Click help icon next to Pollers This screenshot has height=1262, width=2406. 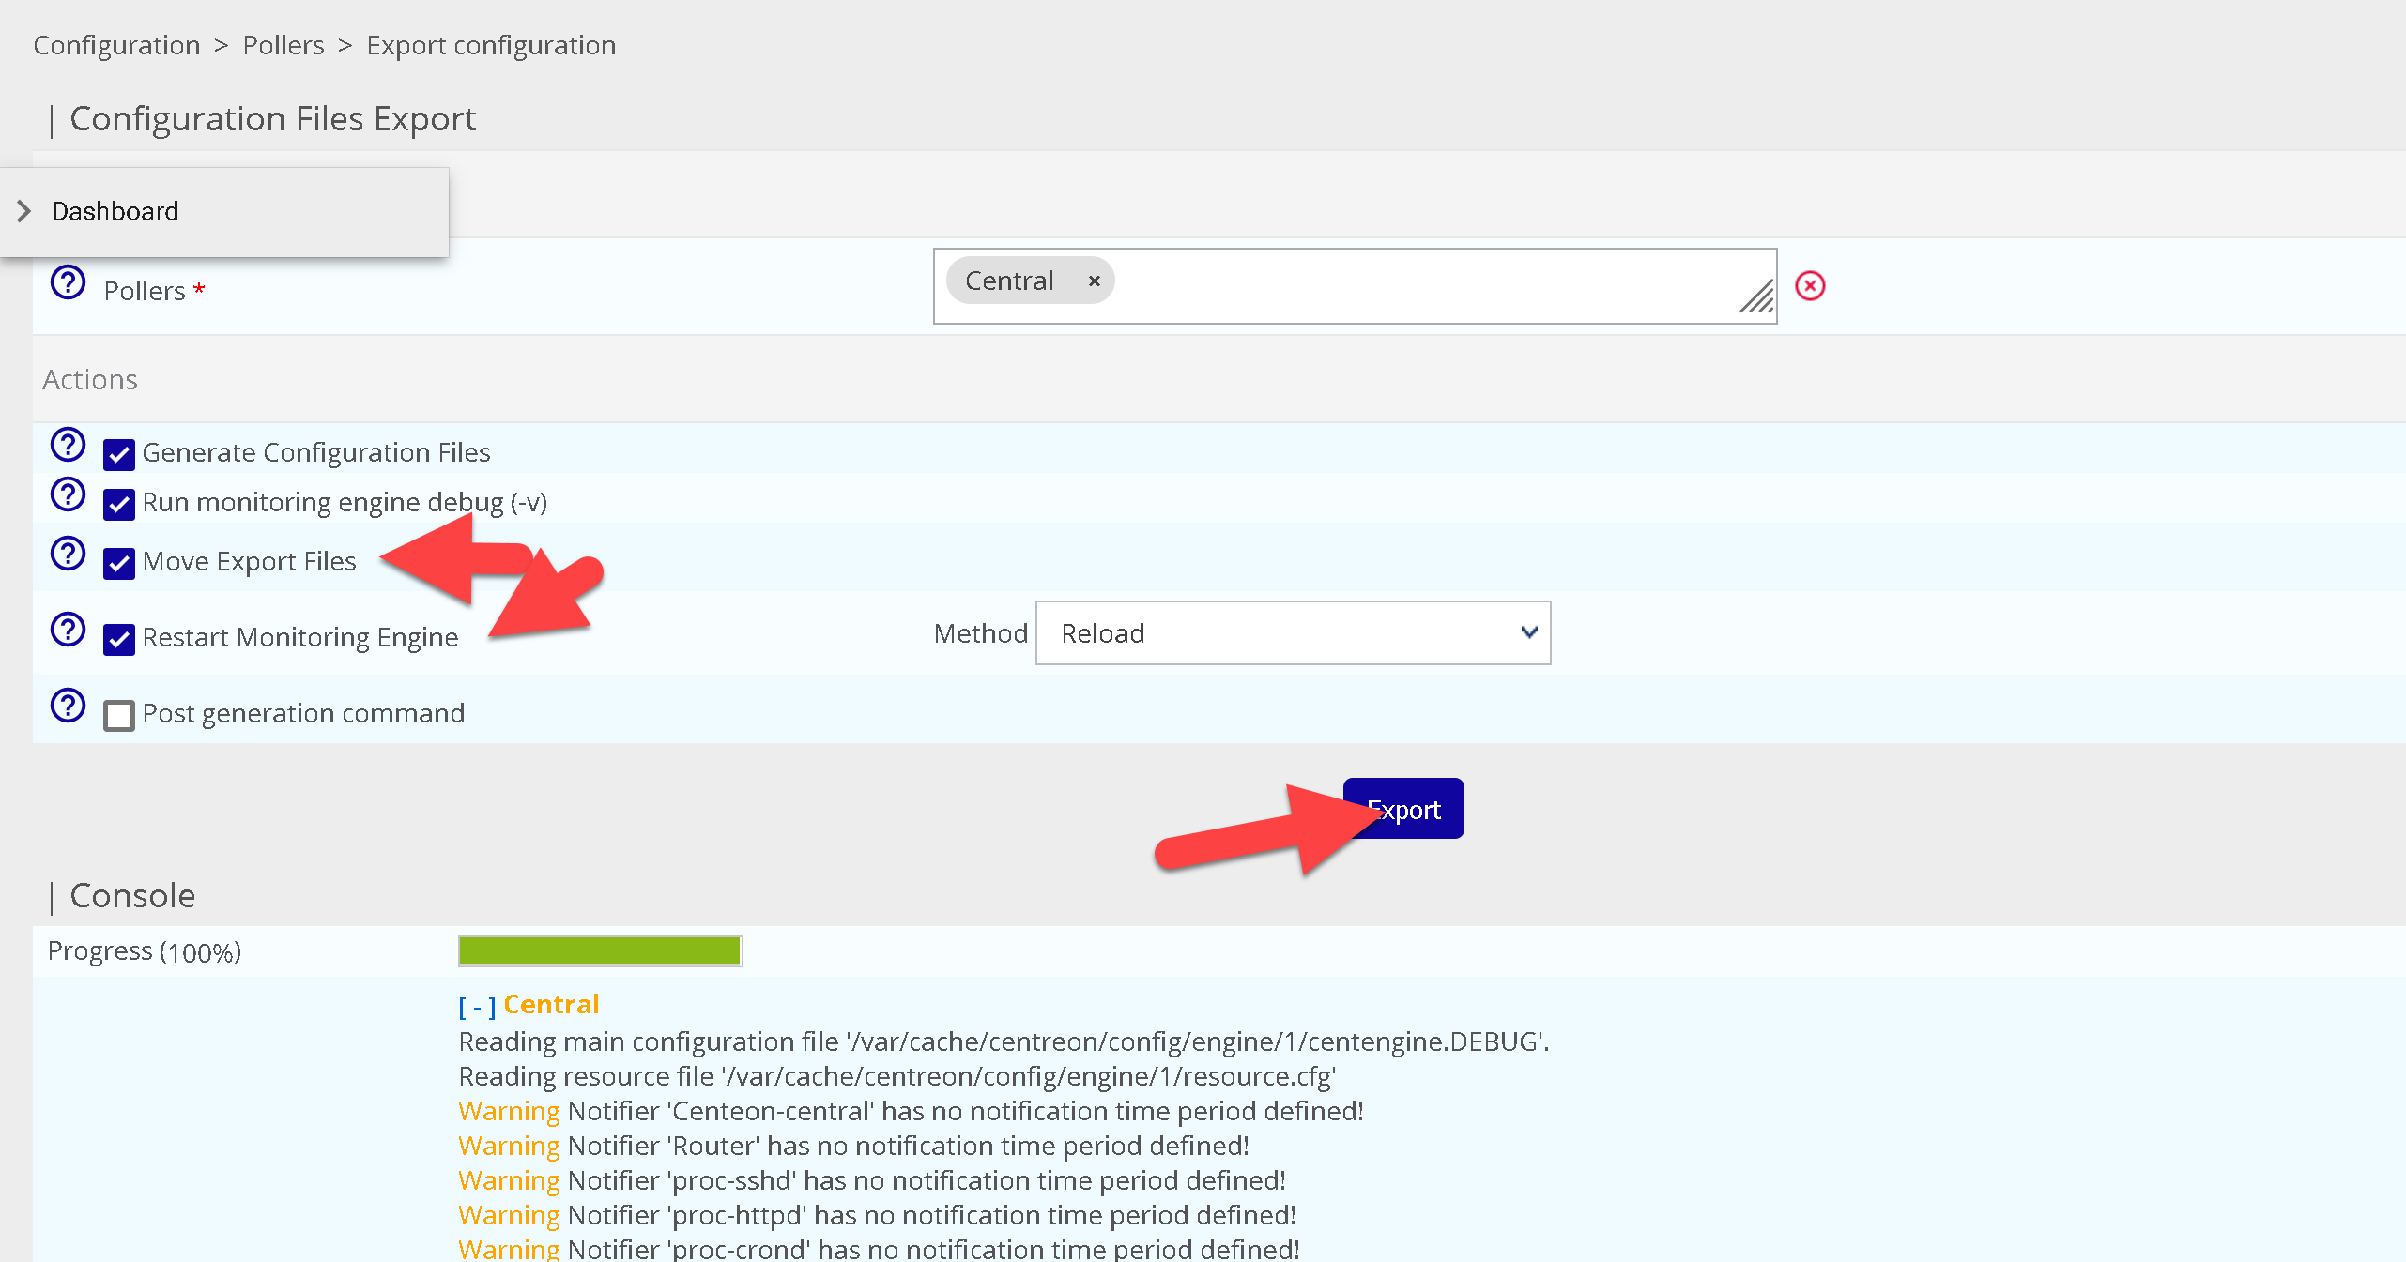(68, 282)
